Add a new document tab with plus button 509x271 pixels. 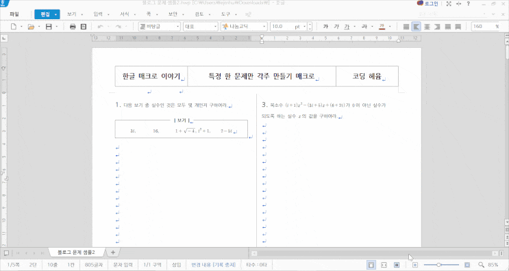point(113,253)
